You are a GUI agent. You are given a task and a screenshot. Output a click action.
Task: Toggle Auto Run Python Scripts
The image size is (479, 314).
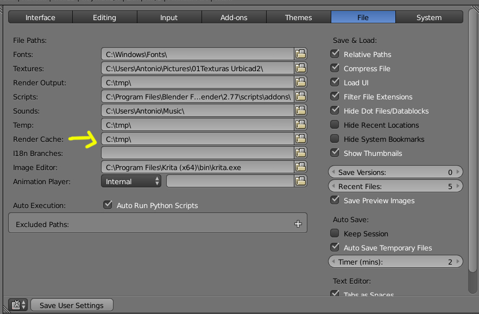(x=108, y=205)
